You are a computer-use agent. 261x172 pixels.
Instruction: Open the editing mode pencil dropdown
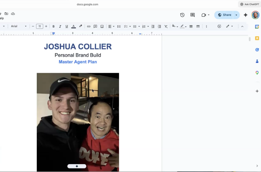[x=229, y=26]
